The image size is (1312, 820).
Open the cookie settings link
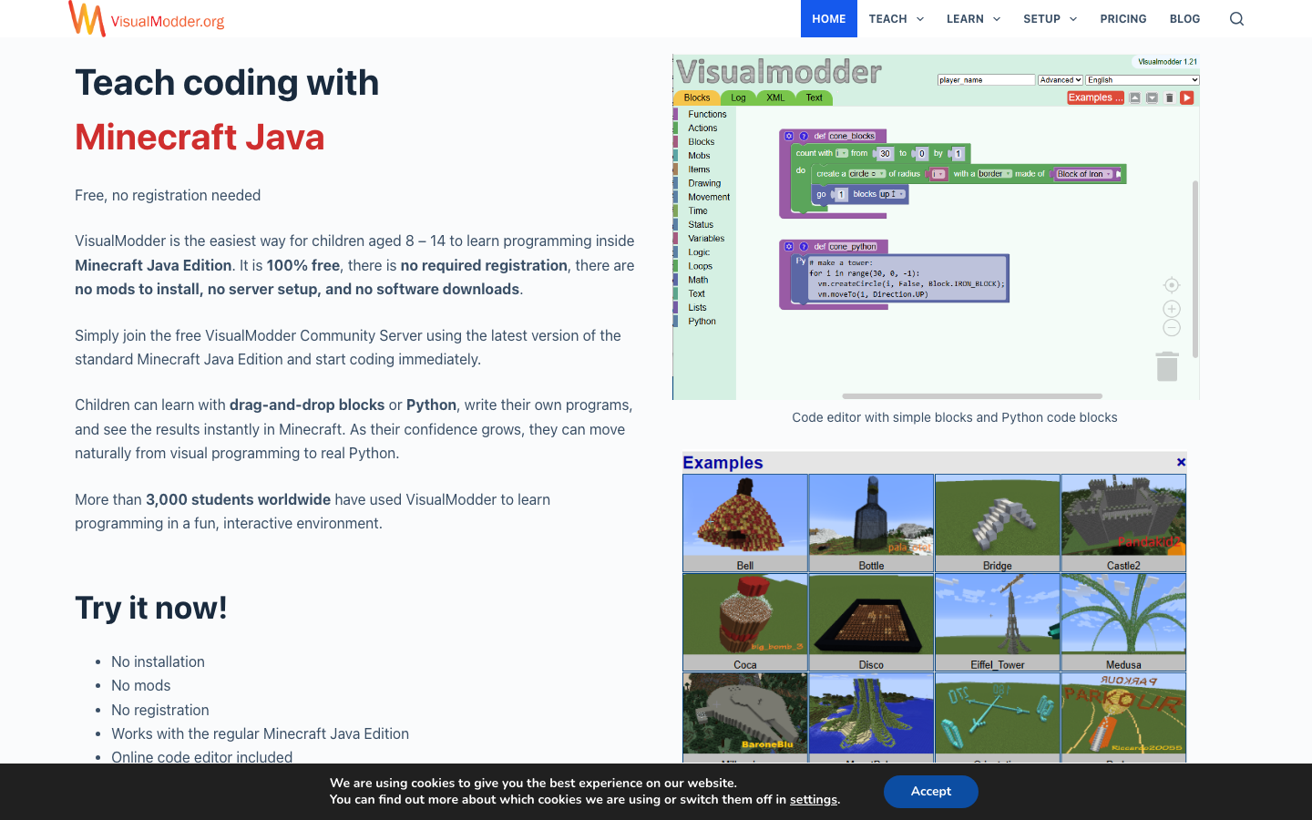coord(814,800)
